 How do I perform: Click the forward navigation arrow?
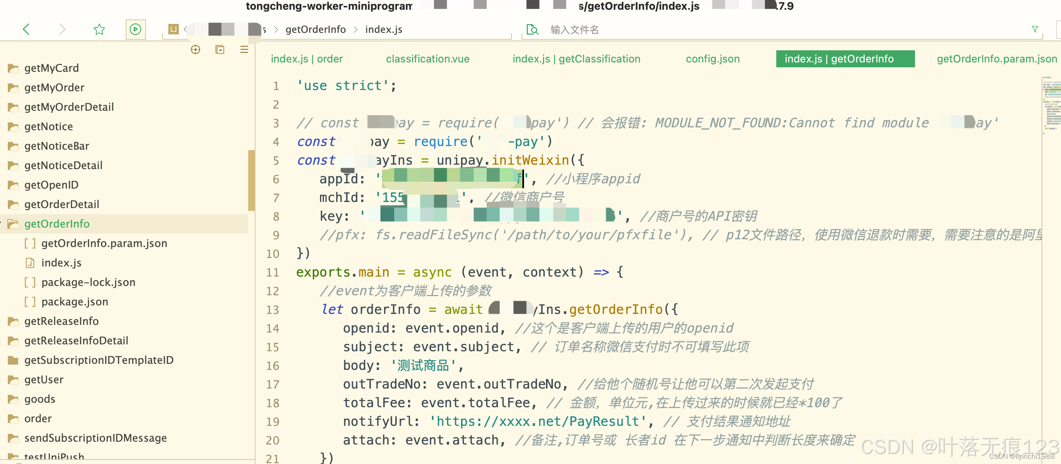[62, 29]
